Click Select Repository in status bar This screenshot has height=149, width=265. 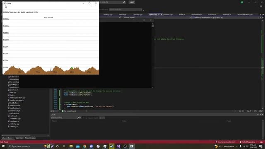tap(248, 142)
